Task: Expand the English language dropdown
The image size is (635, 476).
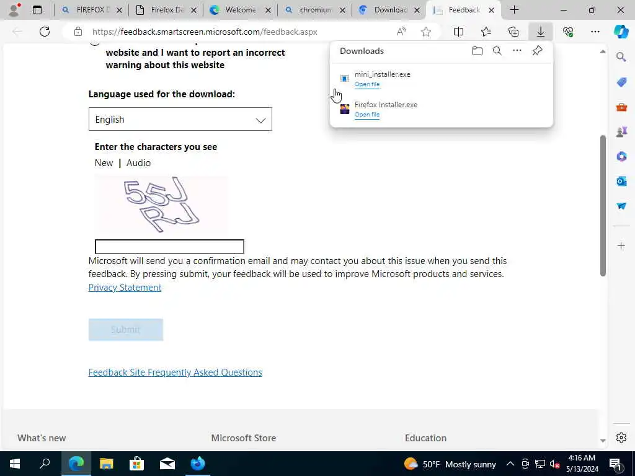Action: 180,119
